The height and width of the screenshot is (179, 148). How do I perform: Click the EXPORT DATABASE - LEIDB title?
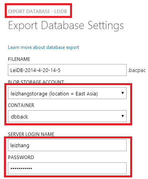tap(38, 12)
